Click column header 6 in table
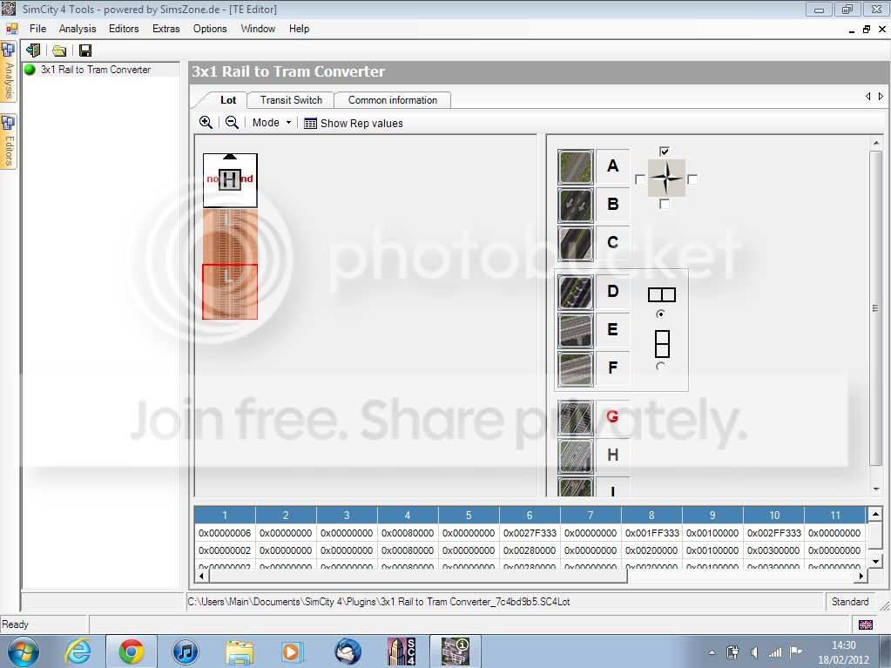This screenshot has height=668, width=891. 530,516
